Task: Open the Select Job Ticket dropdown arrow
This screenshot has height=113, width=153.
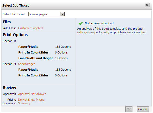Action: coord(62,14)
